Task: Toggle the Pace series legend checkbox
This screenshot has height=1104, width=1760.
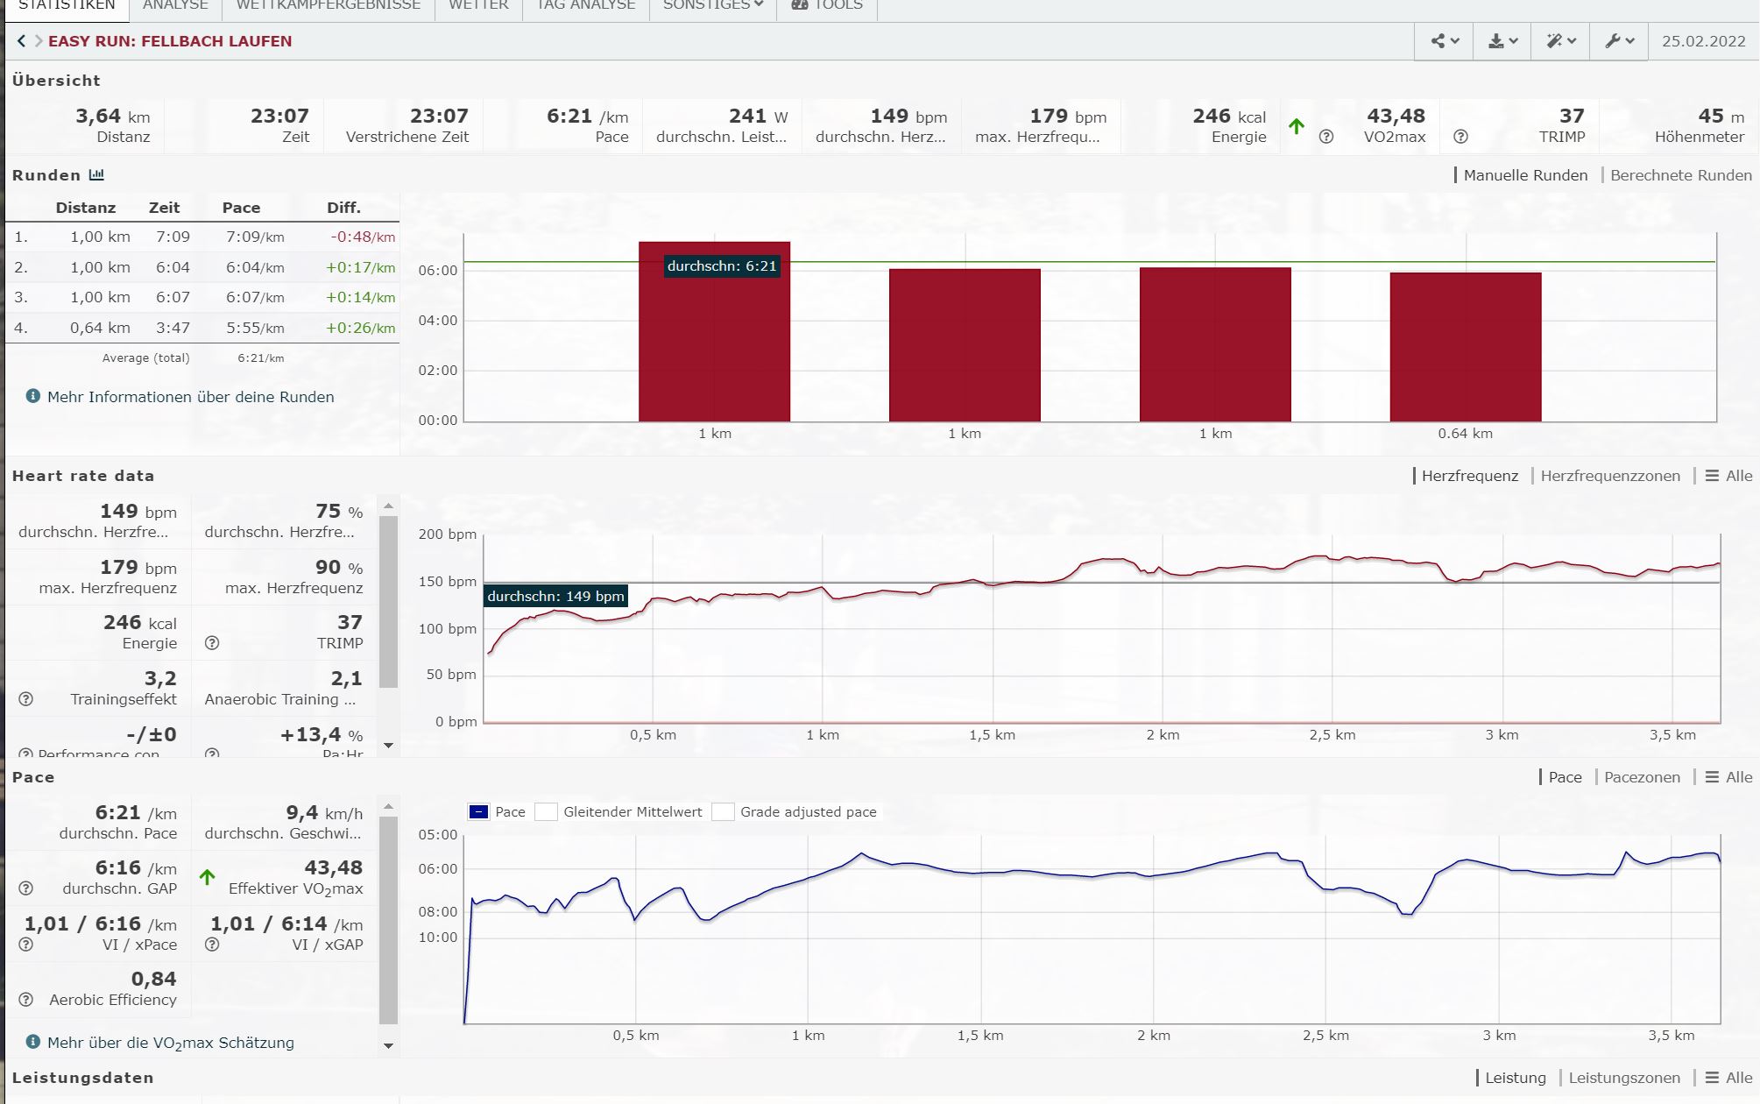Action: click(x=478, y=812)
